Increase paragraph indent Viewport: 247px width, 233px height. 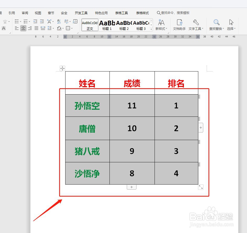(42, 21)
